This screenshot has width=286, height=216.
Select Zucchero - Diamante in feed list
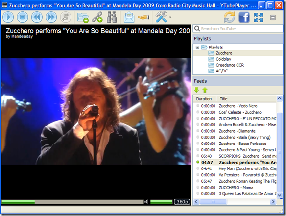tap(237, 131)
